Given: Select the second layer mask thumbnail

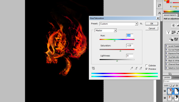Looking at the screenshot, I should click(176, 98).
